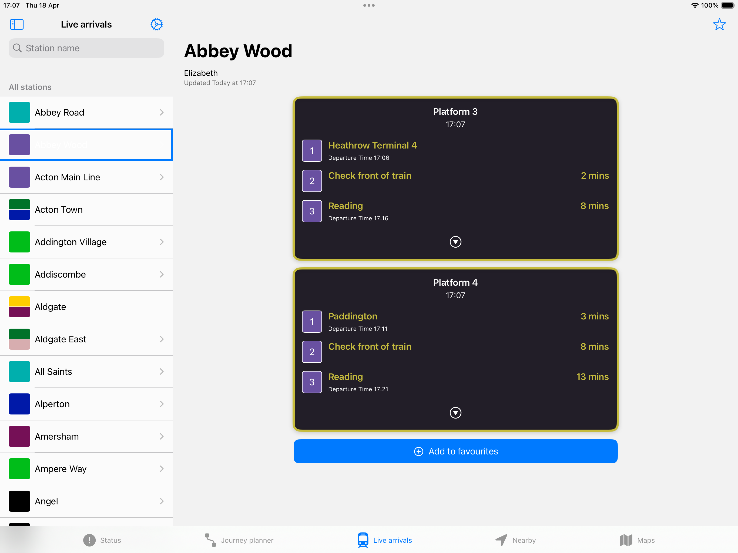Click the magnifier icon in search field

pos(17,48)
